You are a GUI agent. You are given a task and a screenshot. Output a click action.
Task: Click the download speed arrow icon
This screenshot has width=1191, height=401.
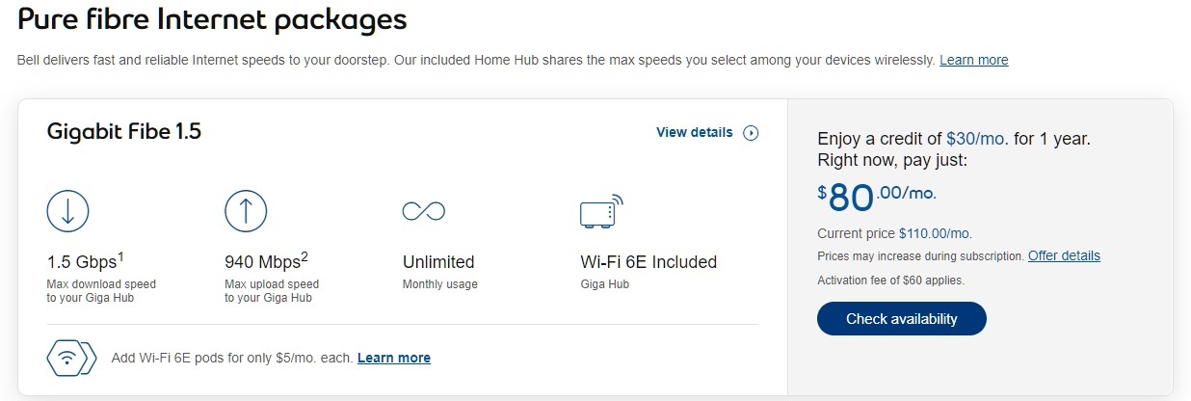[67, 211]
